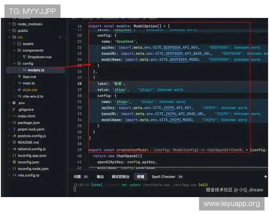Open the 调试控制台 debug console tab

(120, 176)
